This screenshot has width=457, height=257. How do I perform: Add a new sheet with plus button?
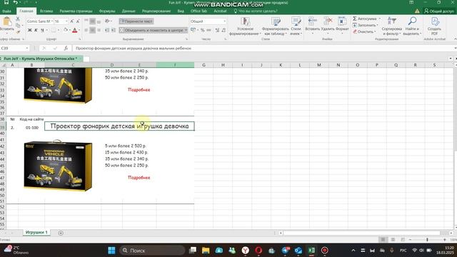[61, 233]
